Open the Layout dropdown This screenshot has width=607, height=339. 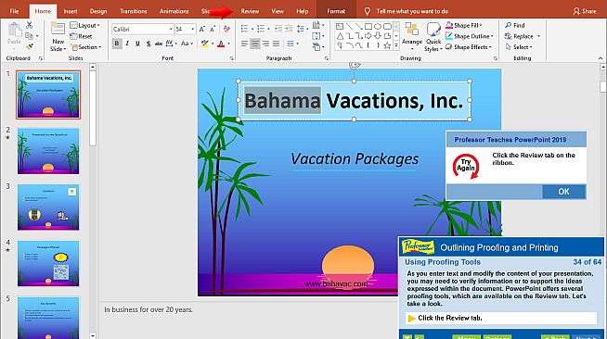(x=84, y=26)
